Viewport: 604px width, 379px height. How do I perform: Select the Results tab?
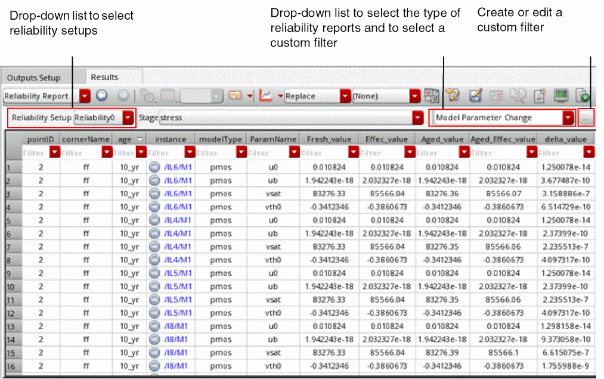pos(104,77)
